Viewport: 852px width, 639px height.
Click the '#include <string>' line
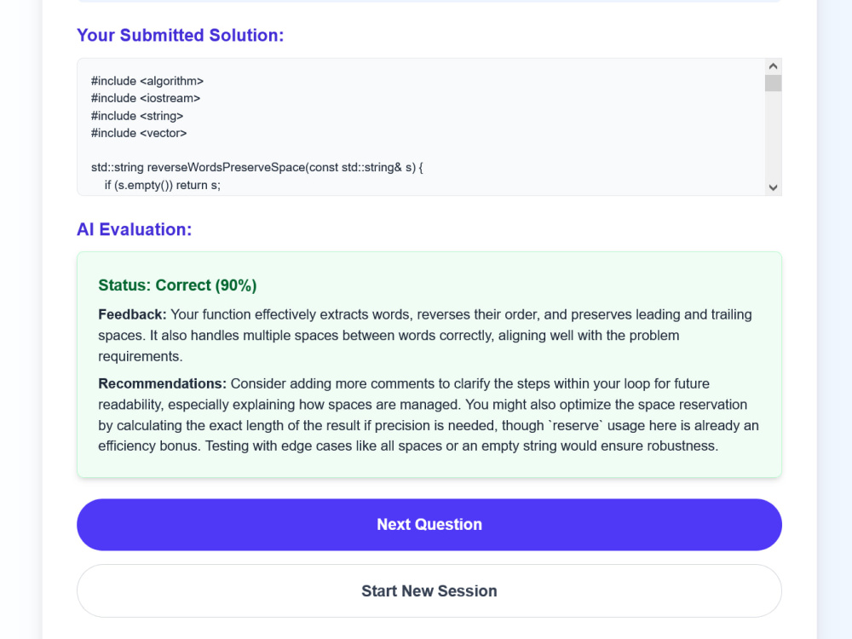[137, 116]
